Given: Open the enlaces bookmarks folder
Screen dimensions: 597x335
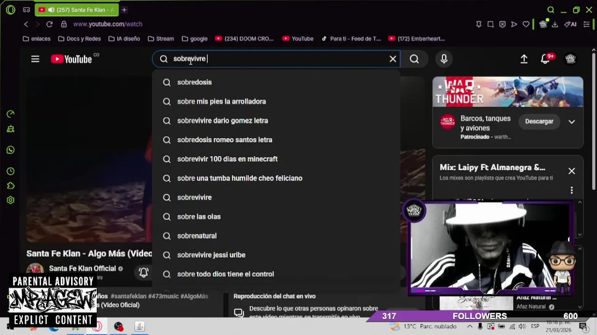Looking at the screenshot, I should coord(37,39).
